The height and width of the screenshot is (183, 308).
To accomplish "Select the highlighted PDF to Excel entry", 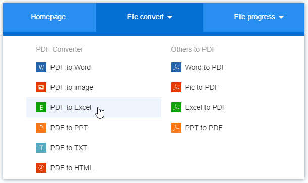I will pos(94,107).
